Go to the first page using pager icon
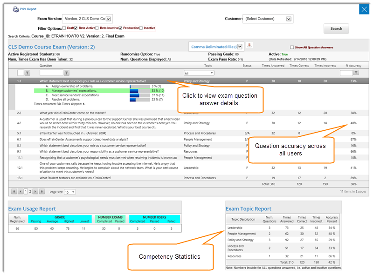 pyautogui.click(x=14, y=191)
